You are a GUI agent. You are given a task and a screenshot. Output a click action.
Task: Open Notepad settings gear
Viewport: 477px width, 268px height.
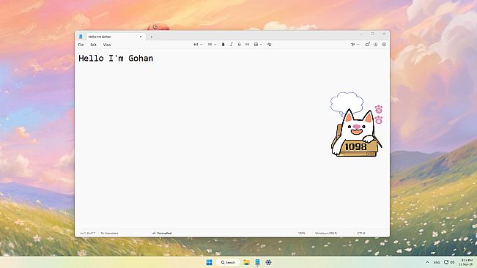(384, 45)
